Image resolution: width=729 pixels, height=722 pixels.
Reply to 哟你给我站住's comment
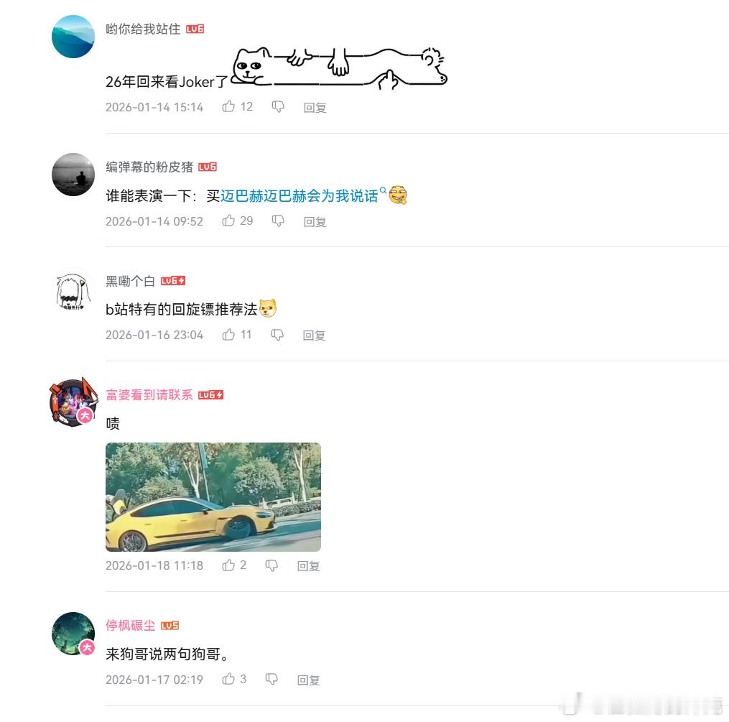click(315, 107)
